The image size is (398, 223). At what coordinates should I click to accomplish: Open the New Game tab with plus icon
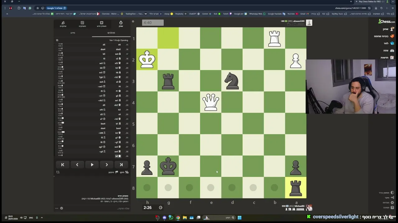pyautogui.click(x=101, y=24)
